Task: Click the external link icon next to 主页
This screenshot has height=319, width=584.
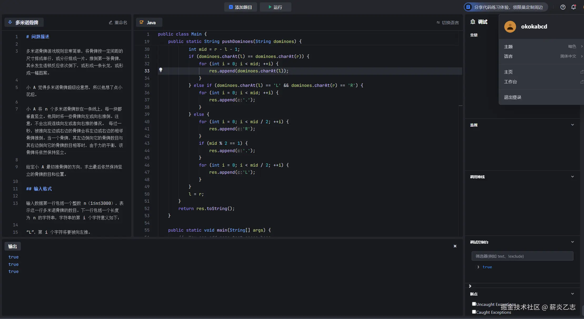Action: tap(581, 72)
